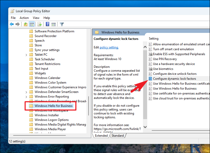The image size is (210, 153).
Task: Expand the Windows Error Reporting node
Action: pos(26,97)
